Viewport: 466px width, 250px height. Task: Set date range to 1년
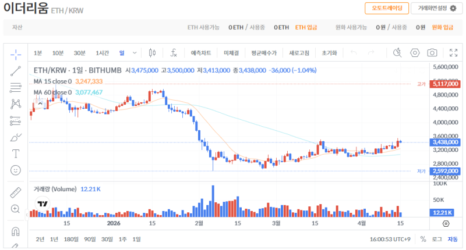[54, 240]
